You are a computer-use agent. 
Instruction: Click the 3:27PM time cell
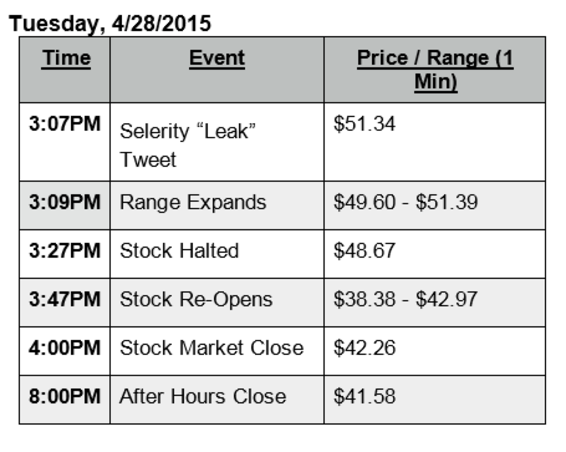(x=65, y=251)
